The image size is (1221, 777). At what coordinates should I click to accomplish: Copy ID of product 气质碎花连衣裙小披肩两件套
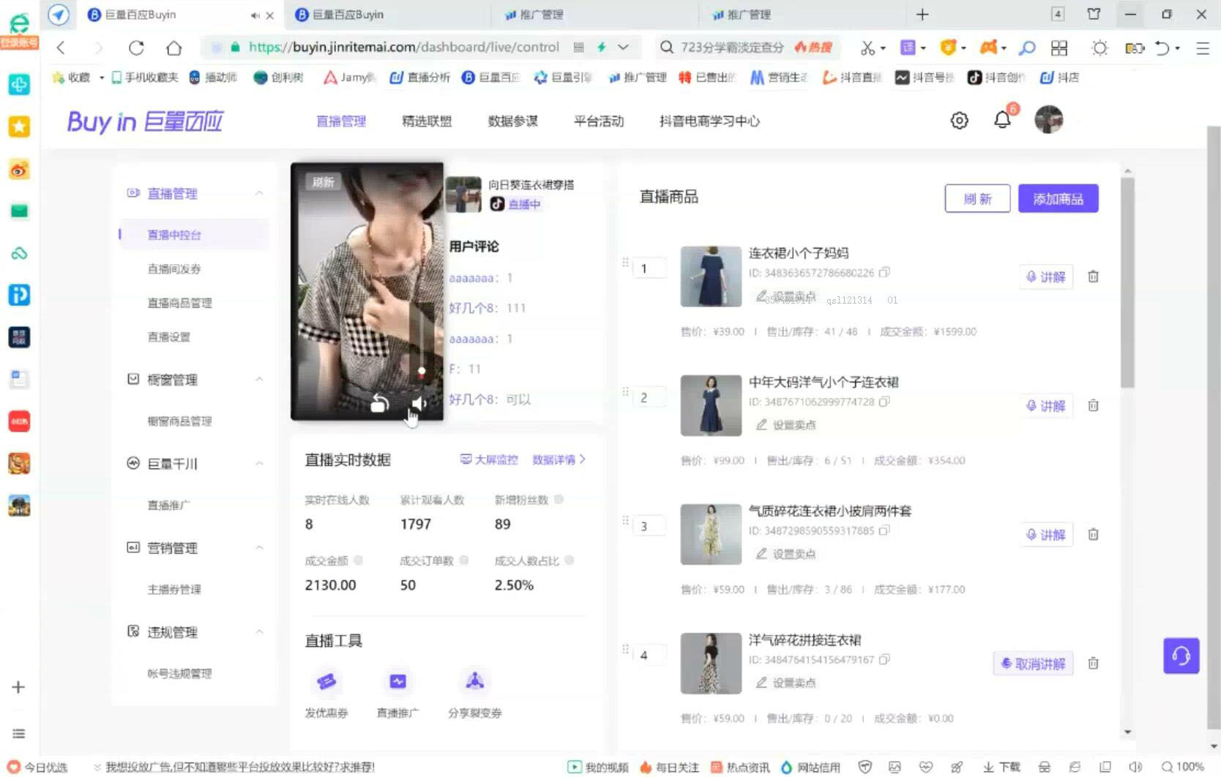[x=884, y=530]
